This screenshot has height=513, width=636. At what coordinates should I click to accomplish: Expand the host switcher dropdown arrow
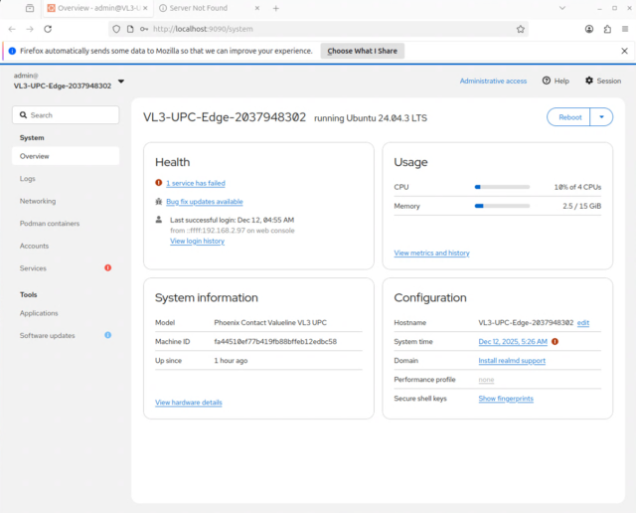121,82
